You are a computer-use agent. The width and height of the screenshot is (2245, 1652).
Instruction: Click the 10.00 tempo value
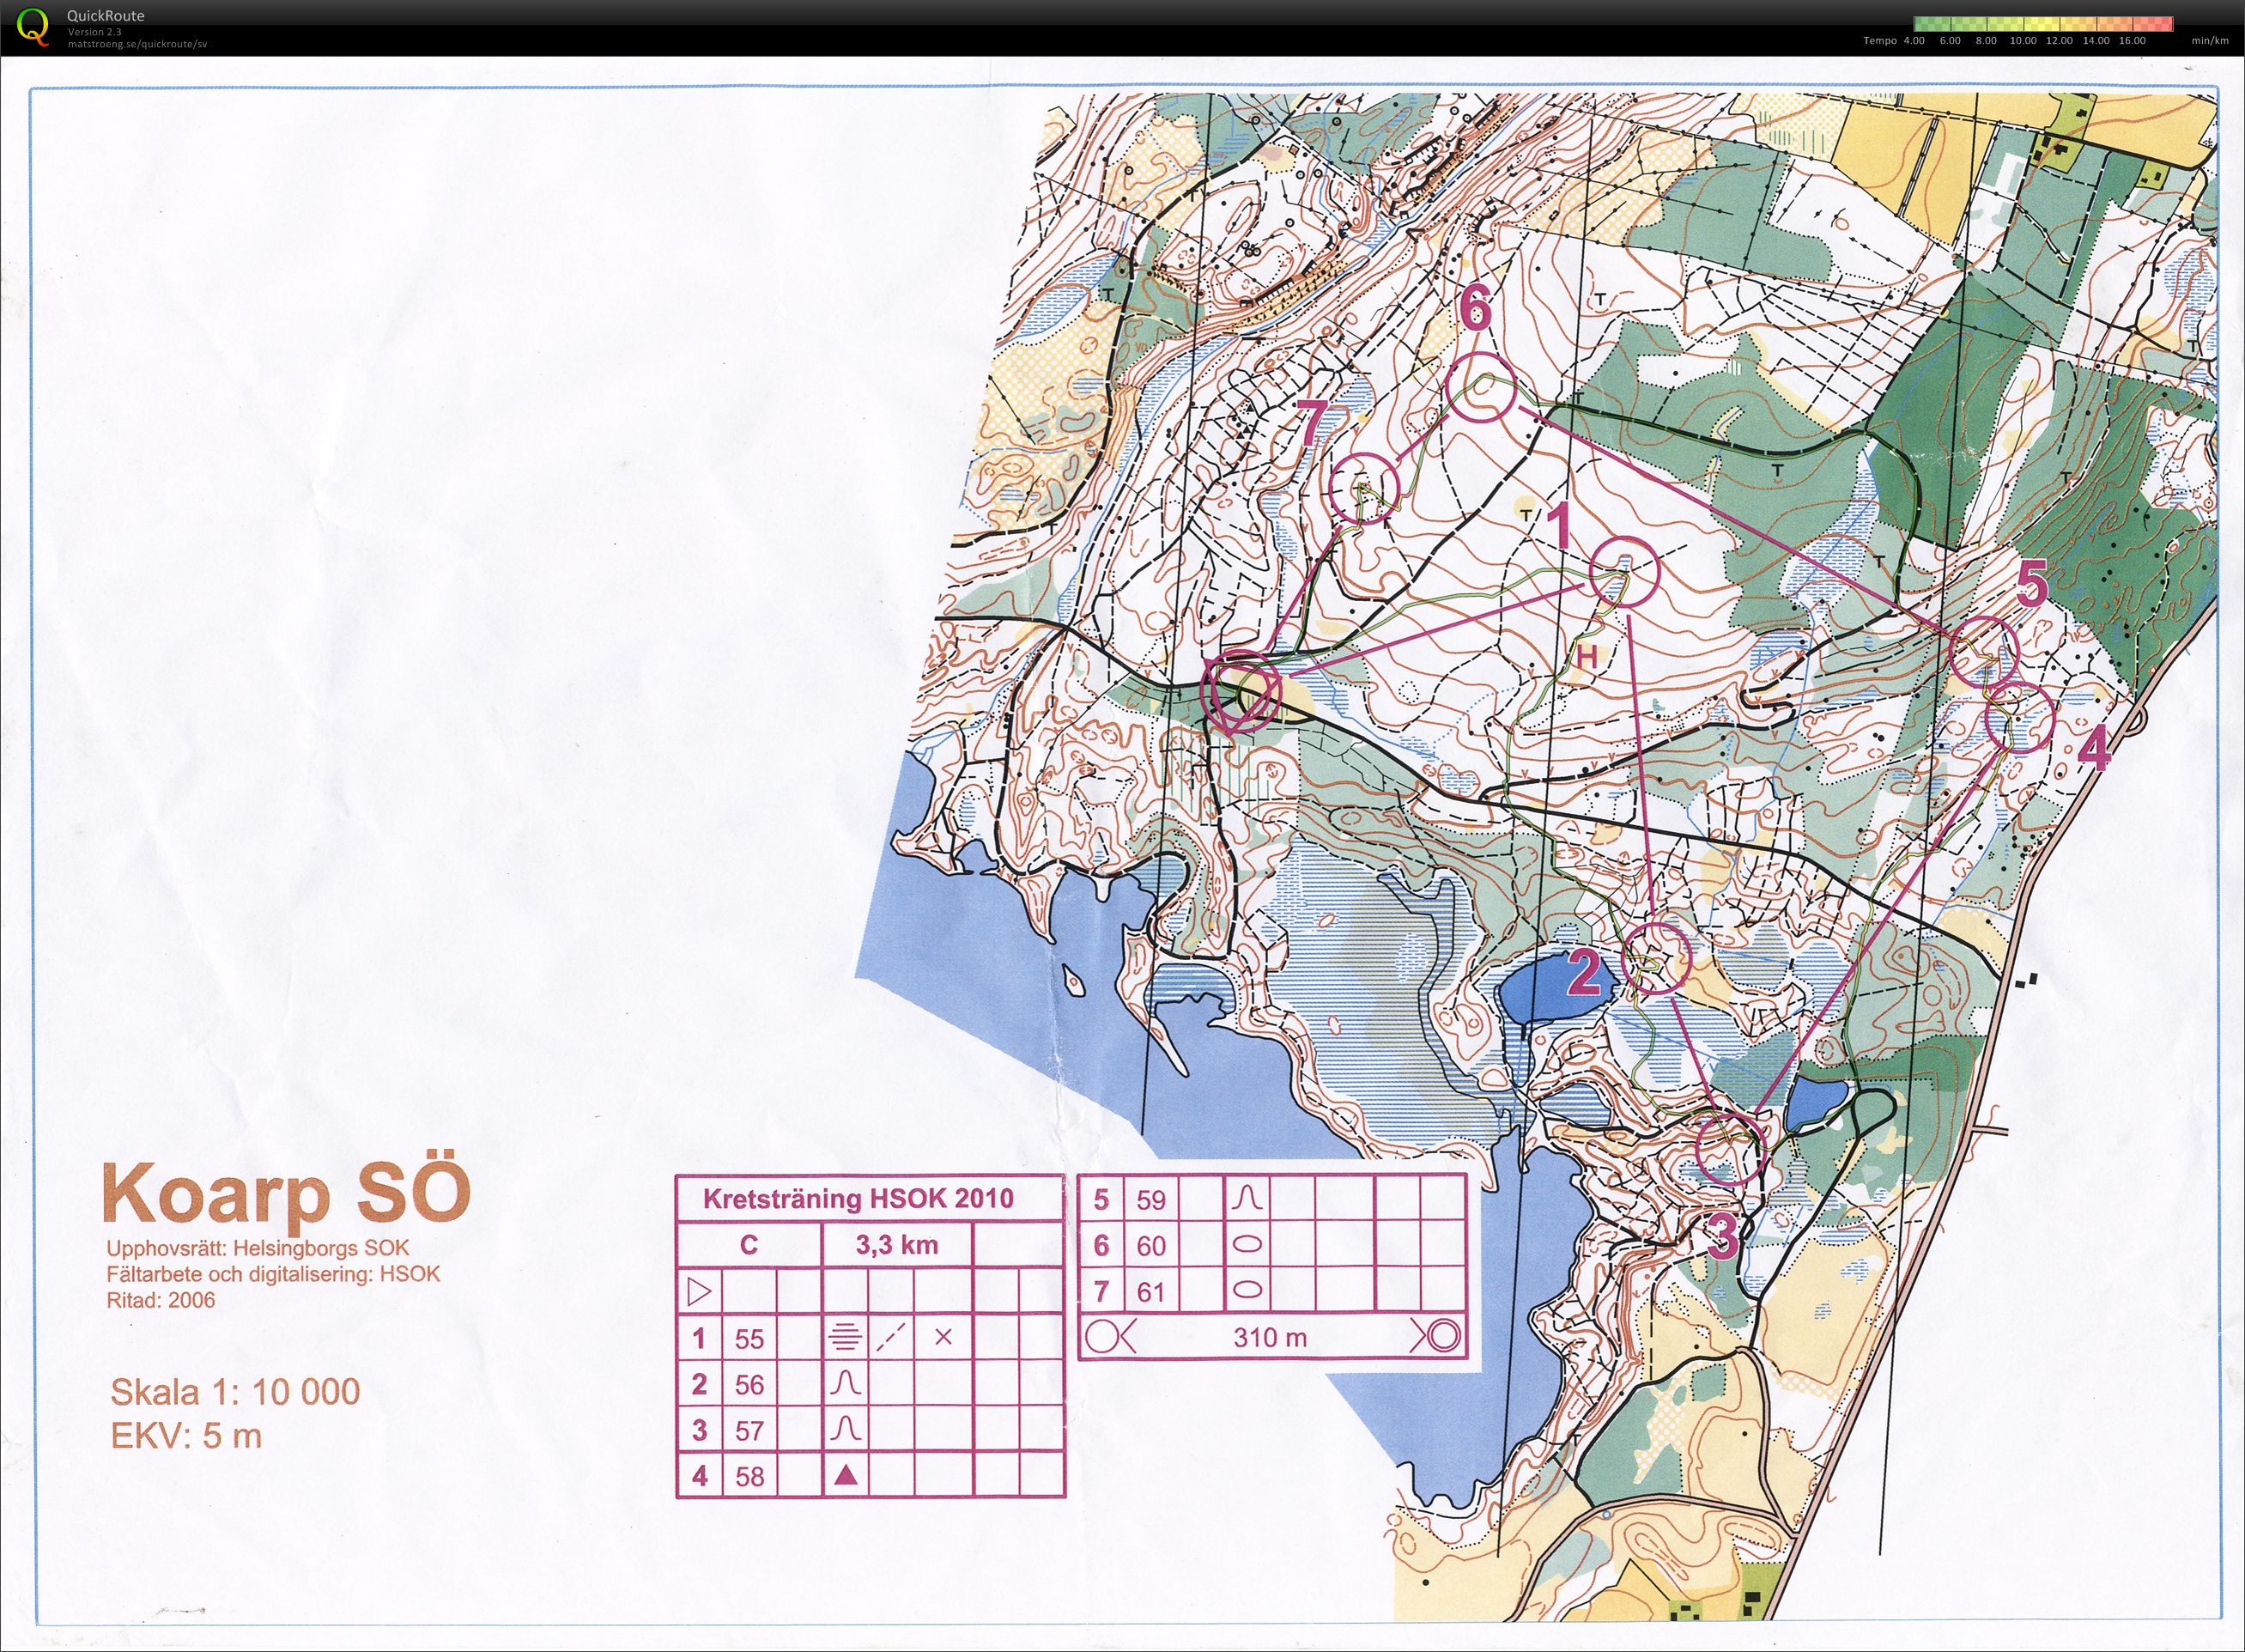(x=2022, y=41)
